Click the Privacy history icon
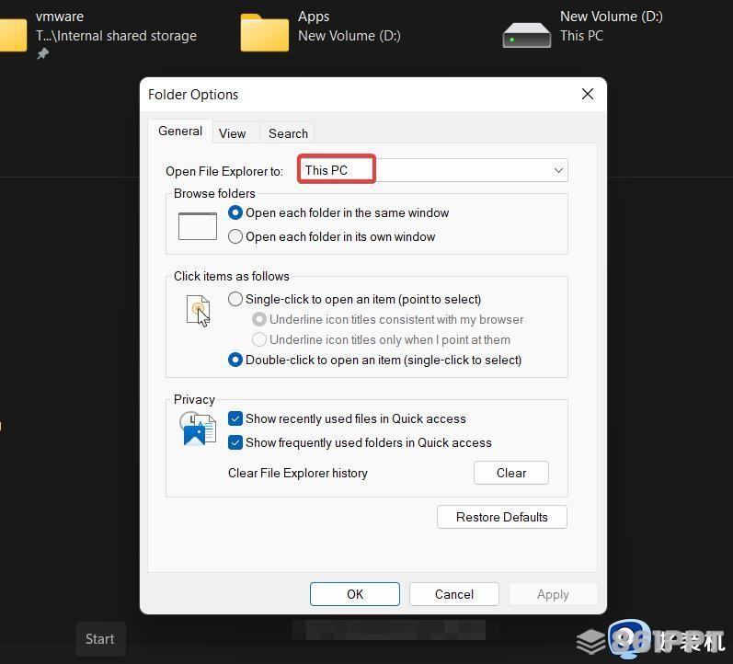 click(198, 429)
